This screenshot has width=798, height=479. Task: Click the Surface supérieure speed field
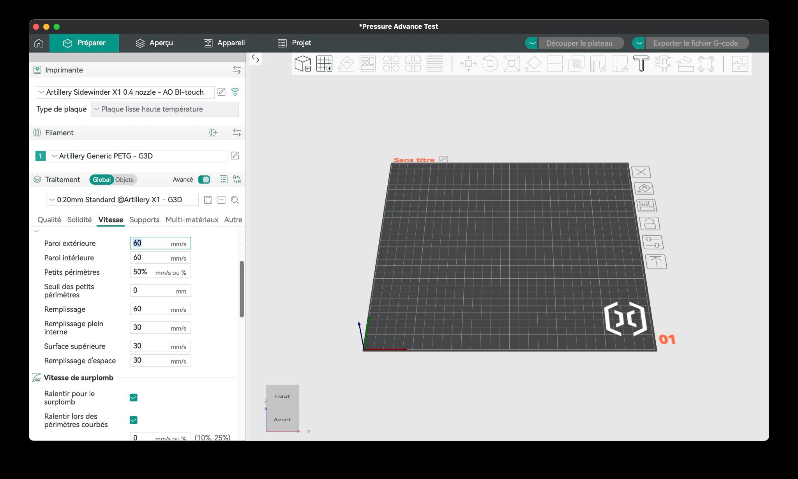tap(160, 346)
